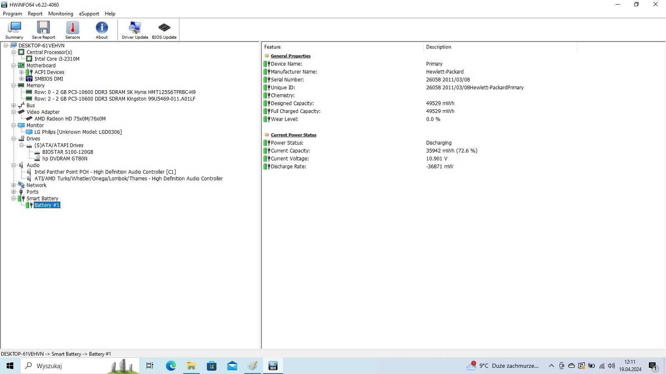Select Intel Core i3-2310M processor entry

pyautogui.click(x=57, y=59)
